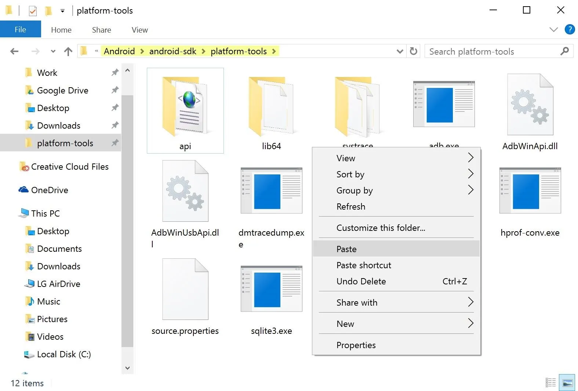This screenshot has height=391, width=578.
Task: Open Documents under This PC
Action: (x=53, y=248)
